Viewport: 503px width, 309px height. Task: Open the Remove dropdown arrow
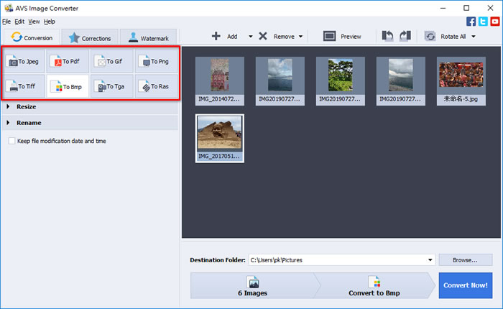[x=300, y=37]
